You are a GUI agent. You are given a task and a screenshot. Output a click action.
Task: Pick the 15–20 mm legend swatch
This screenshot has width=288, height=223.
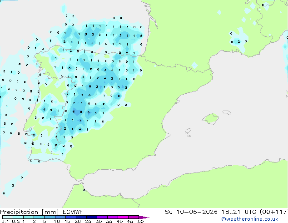(x=70, y=217)
